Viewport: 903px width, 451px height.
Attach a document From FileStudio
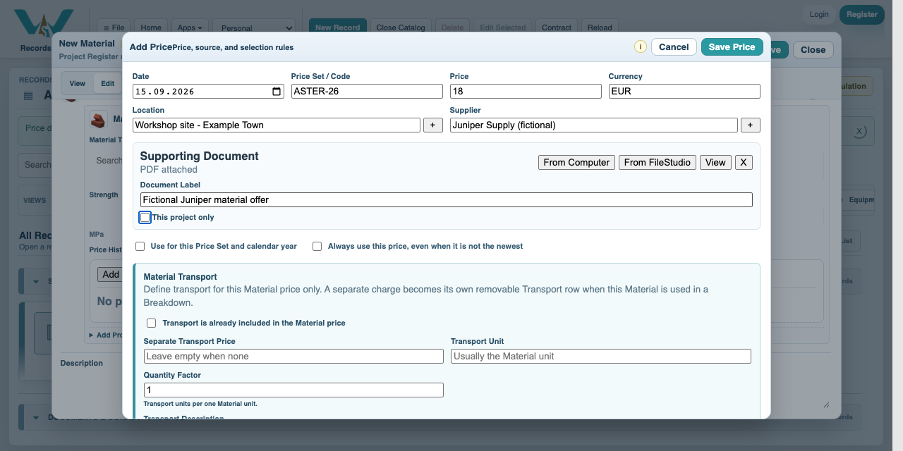click(657, 162)
